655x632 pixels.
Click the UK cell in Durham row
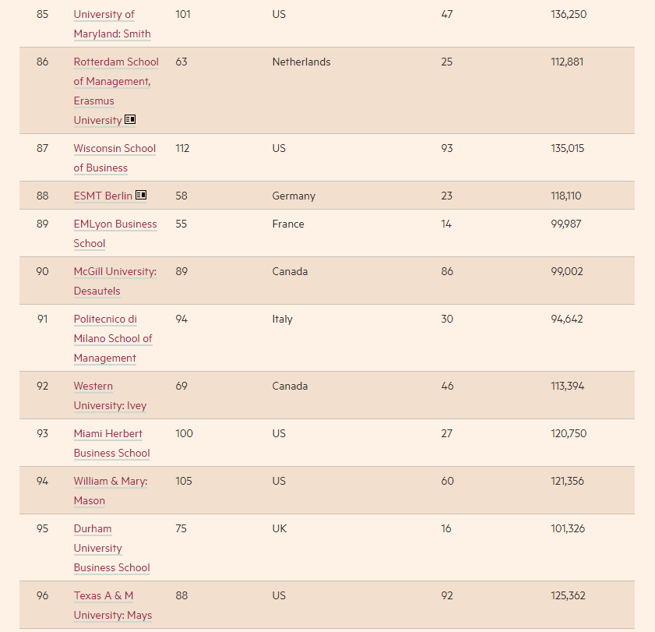coord(280,528)
